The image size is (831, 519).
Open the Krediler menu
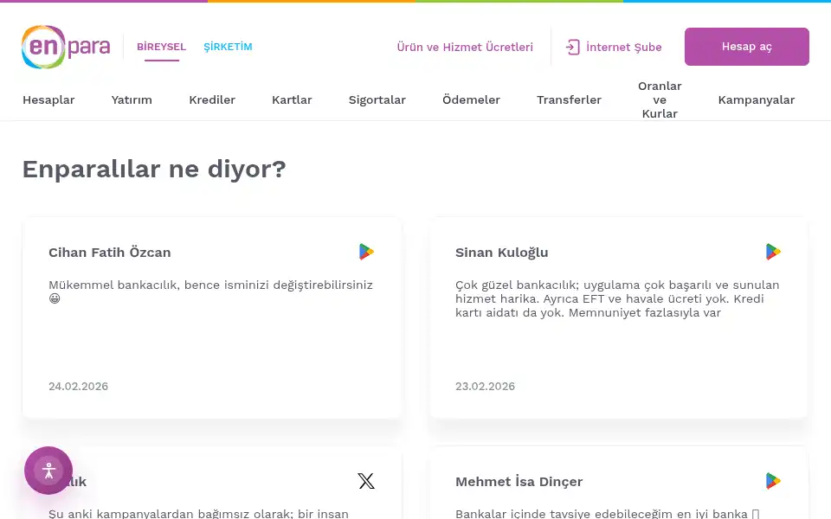coord(212,99)
